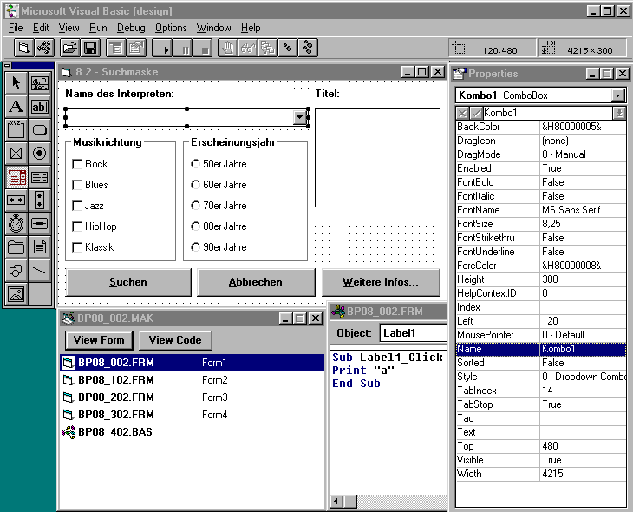Open the property settings box dropdown arrow
This screenshot has width=633, height=512.
[618, 113]
